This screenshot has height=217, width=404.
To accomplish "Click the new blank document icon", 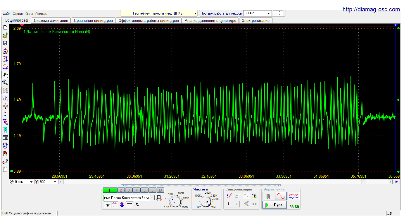I will pyautogui.click(x=5, y=27).
